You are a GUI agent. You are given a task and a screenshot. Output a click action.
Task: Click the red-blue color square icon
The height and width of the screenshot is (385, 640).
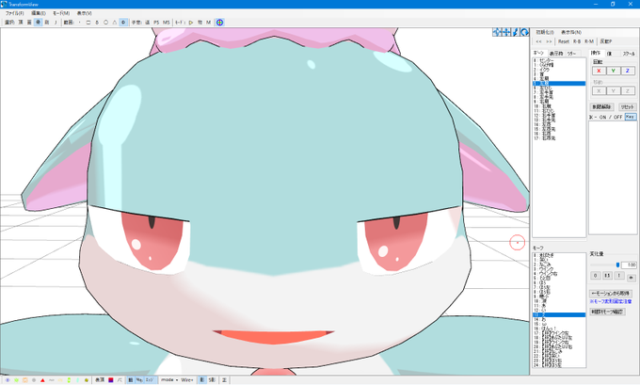(x=111, y=380)
